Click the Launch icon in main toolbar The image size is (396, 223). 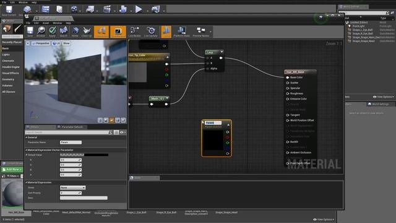point(155,9)
